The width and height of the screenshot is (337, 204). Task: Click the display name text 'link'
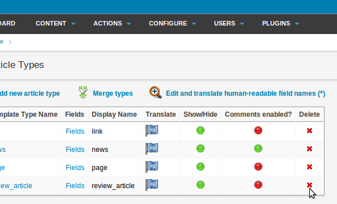click(97, 131)
